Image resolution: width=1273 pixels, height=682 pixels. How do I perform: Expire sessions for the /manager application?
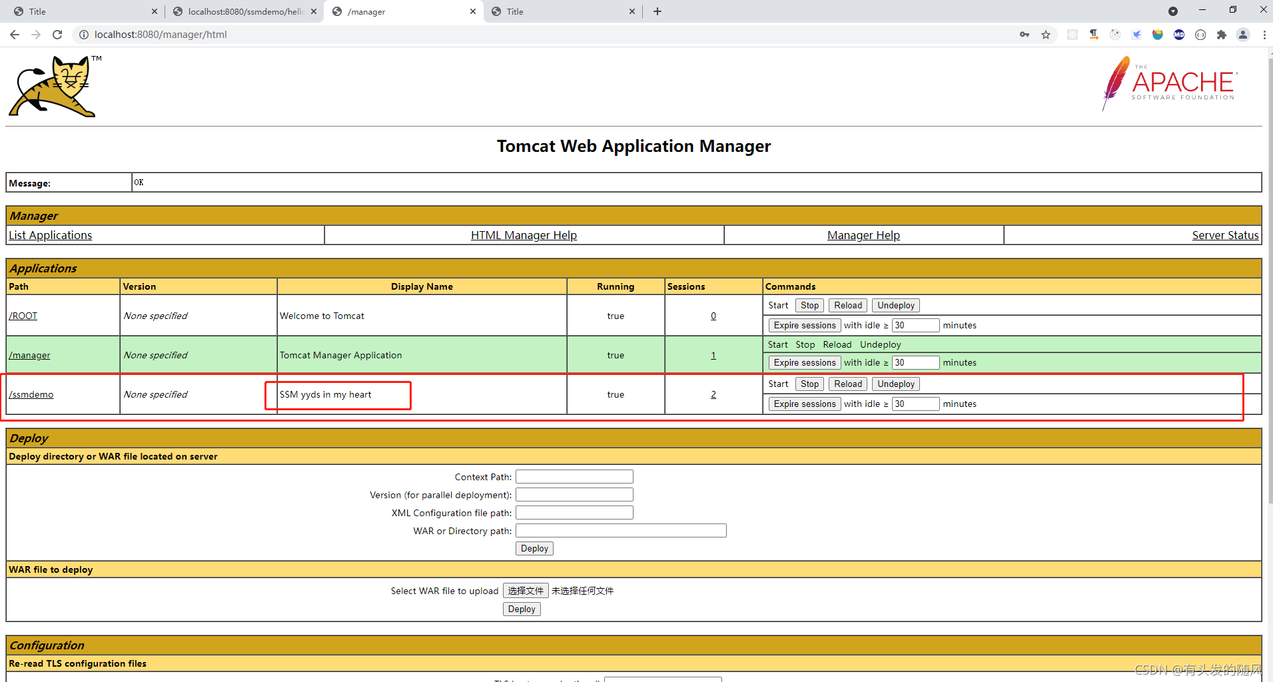(805, 362)
